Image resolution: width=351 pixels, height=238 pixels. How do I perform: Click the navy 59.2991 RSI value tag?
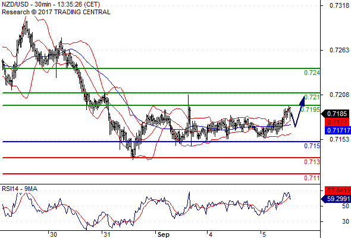[x=336, y=199]
